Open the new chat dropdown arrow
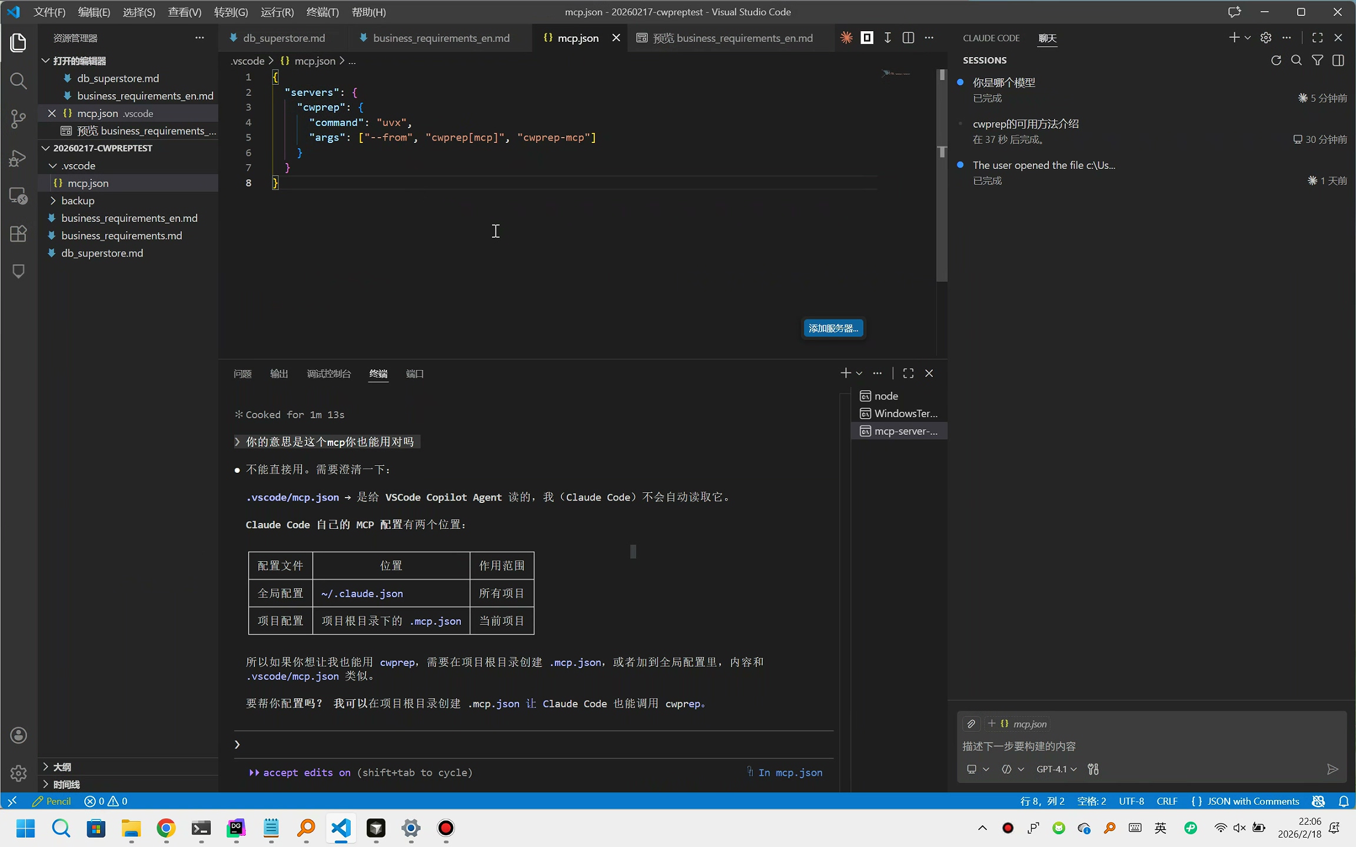The height and width of the screenshot is (847, 1356). [1248, 38]
